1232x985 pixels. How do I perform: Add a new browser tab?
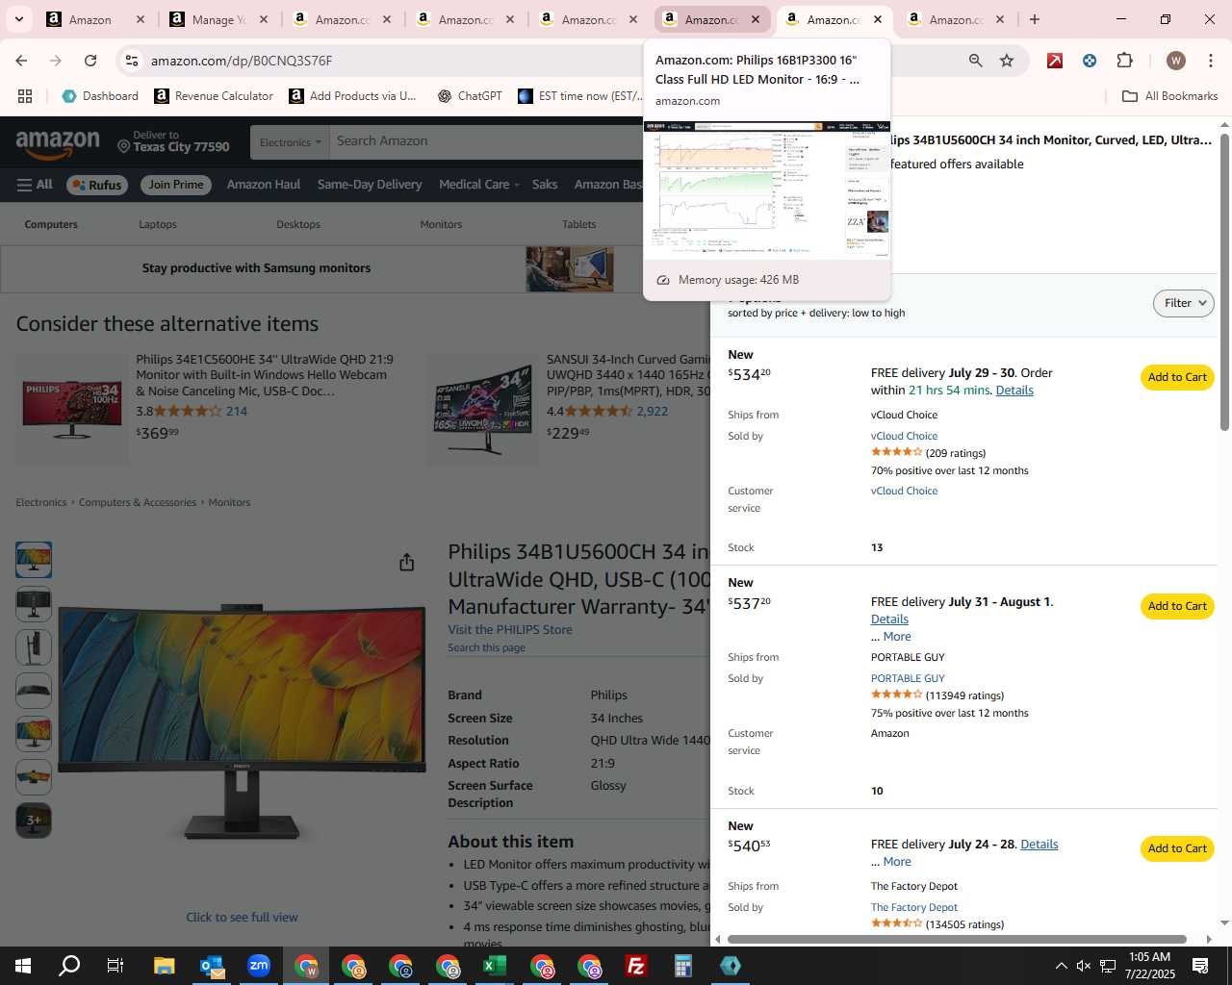coord(1035,19)
